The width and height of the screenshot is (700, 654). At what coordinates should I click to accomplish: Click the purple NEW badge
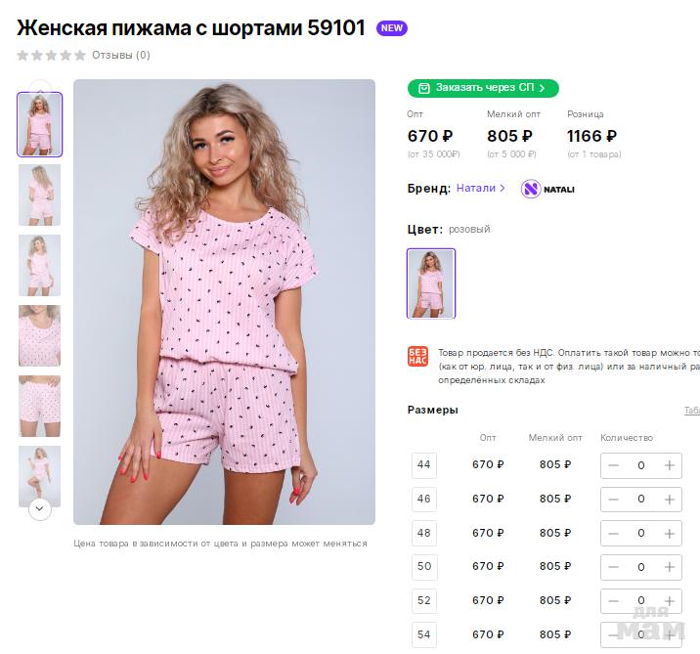pos(392,28)
